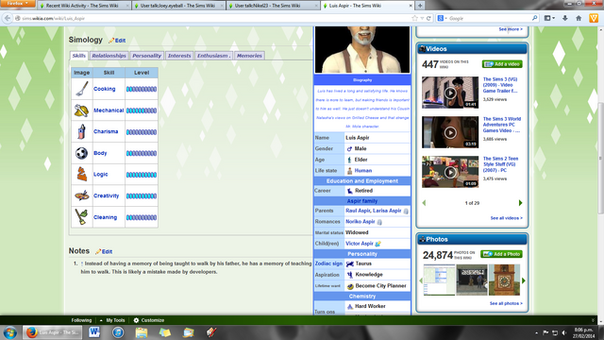604x340 pixels.
Task: Open the Victor Aspir link
Action: click(360, 244)
